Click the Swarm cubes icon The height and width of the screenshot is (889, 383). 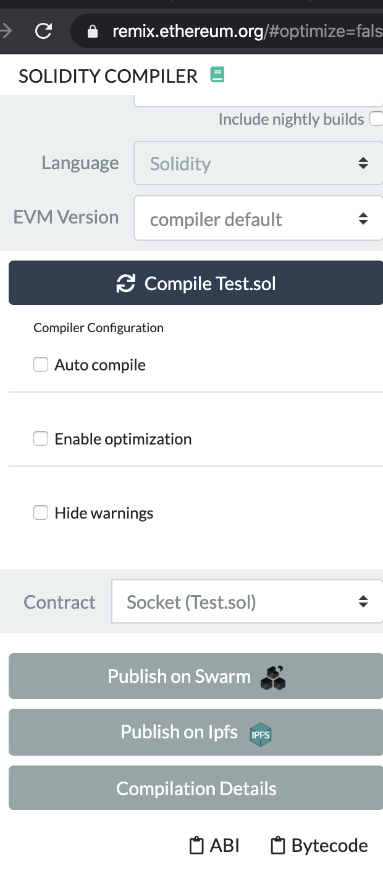[273, 677]
